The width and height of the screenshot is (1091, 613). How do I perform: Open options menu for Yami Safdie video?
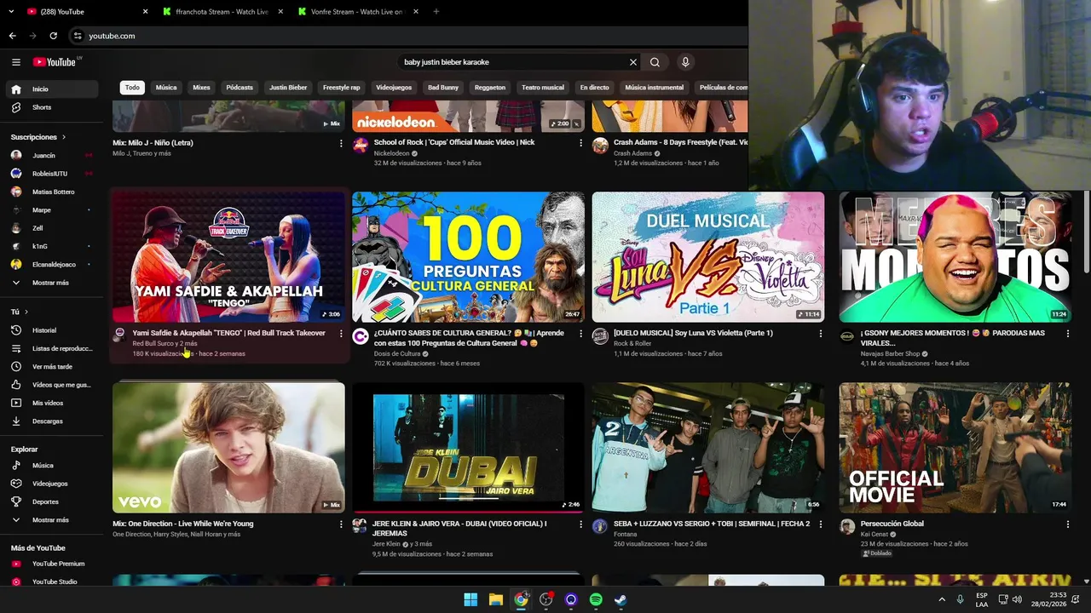tap(341, 334)
